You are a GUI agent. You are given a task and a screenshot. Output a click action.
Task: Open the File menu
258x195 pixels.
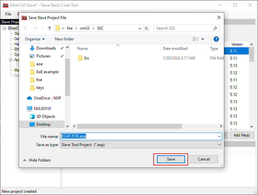tap(8, 14)
